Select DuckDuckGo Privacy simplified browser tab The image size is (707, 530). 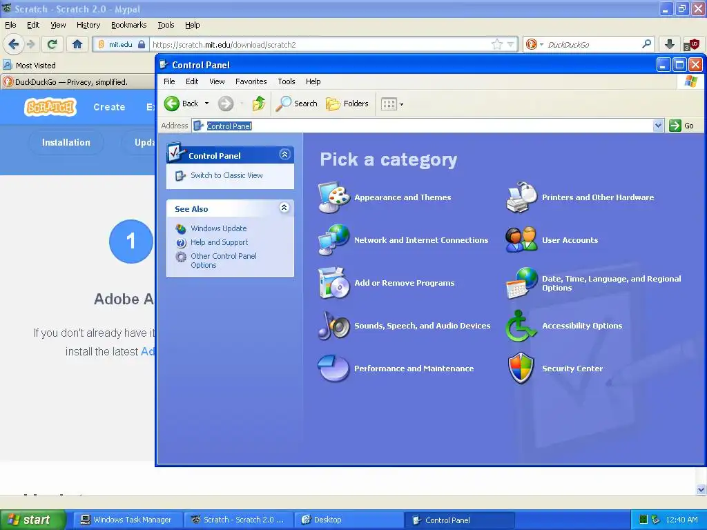click(x=77, y=82)
